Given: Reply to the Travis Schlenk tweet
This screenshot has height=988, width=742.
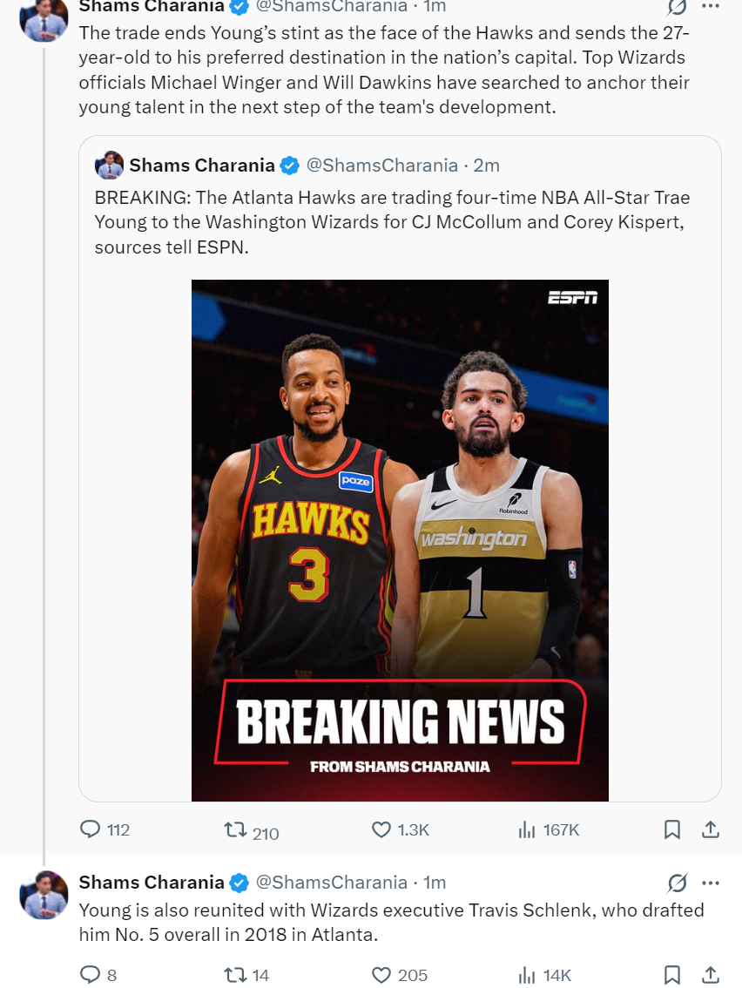Looking at the screenshot, I should point(91,974).
